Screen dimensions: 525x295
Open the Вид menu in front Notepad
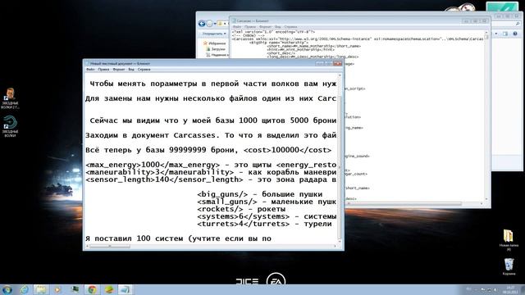click(x=131, y=70)
